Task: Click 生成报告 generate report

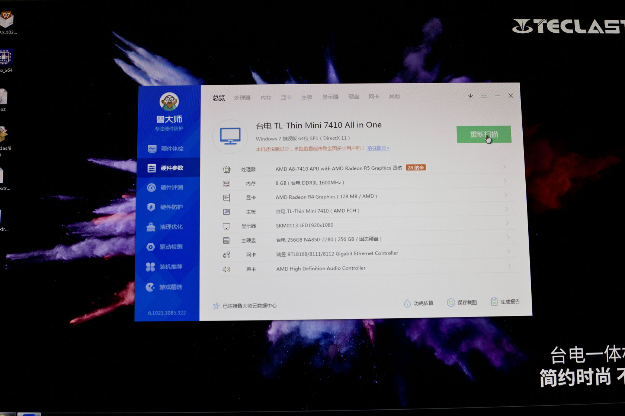Action: coord(505,302)
